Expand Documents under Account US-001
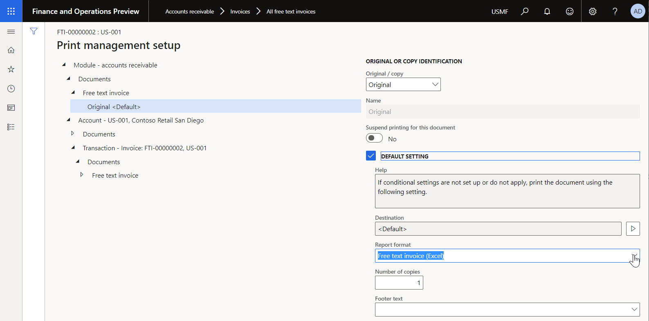 pos(73,134)
